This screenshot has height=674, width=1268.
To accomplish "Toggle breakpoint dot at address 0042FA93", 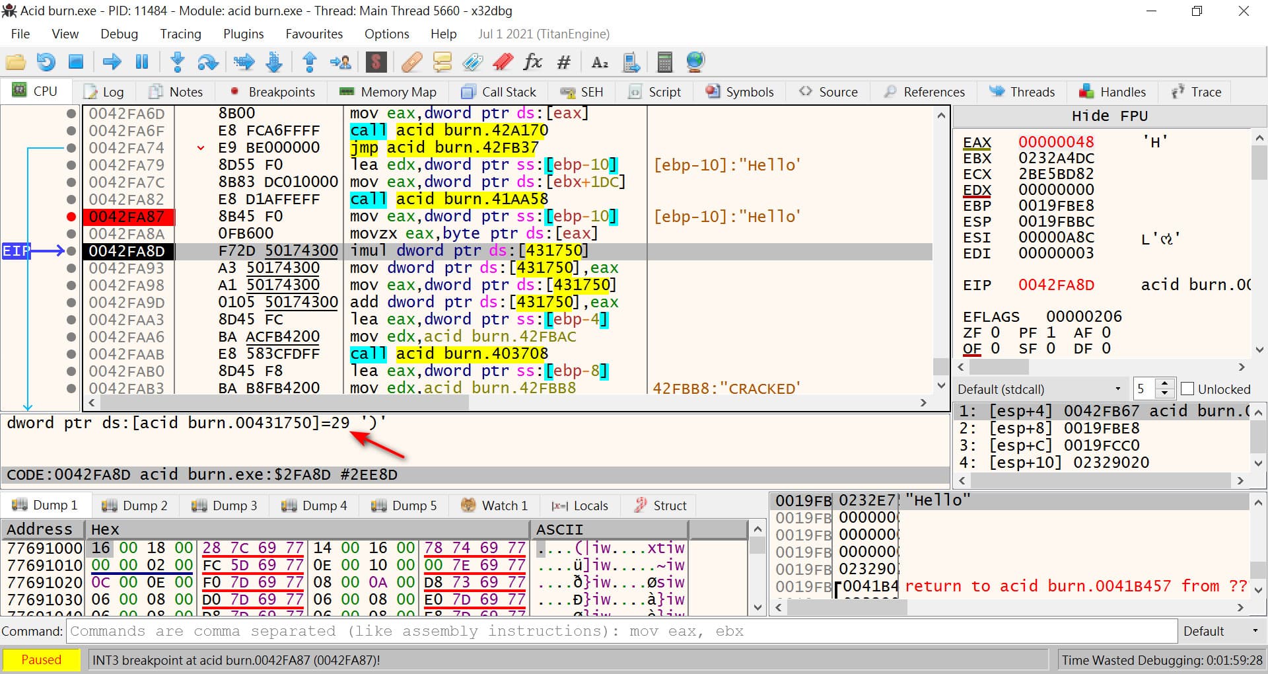I will (71, 268).
